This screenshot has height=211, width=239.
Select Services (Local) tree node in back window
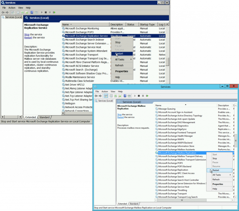point(12,17)
